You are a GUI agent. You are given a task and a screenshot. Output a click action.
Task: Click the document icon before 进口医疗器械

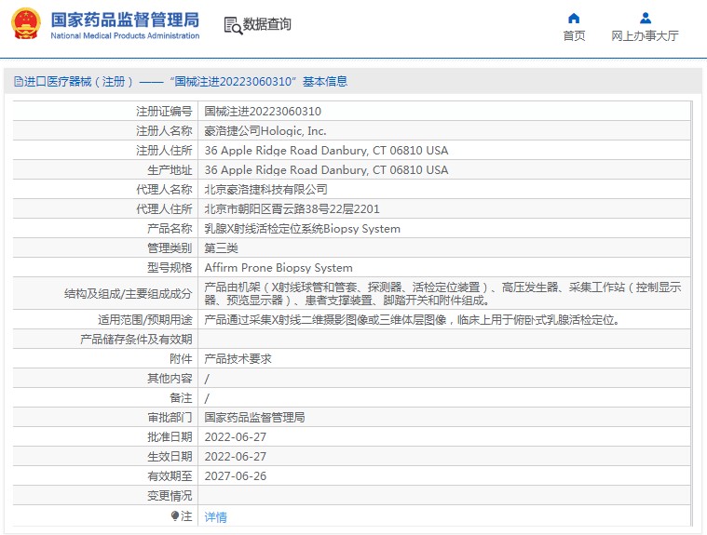tap(19, 82)
